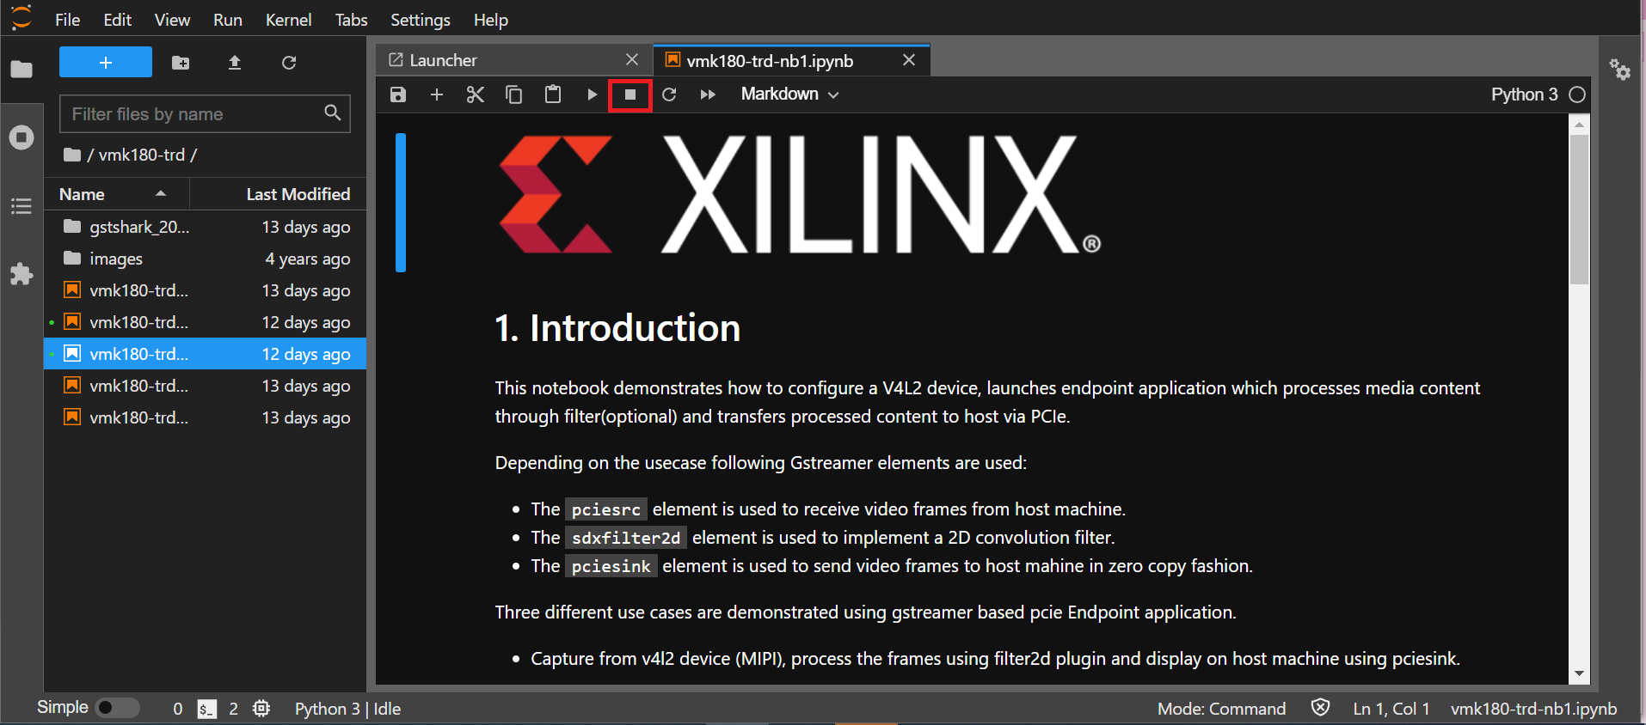This screenshot has width=1646, height=725.
Task: Select the images folder
Action: [x=205, y=259]
